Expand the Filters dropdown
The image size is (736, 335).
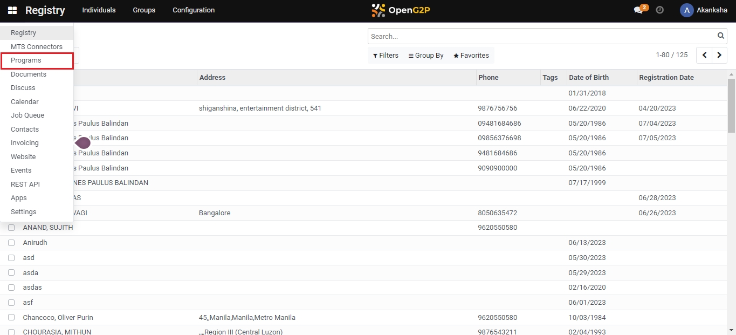point(386,56)
